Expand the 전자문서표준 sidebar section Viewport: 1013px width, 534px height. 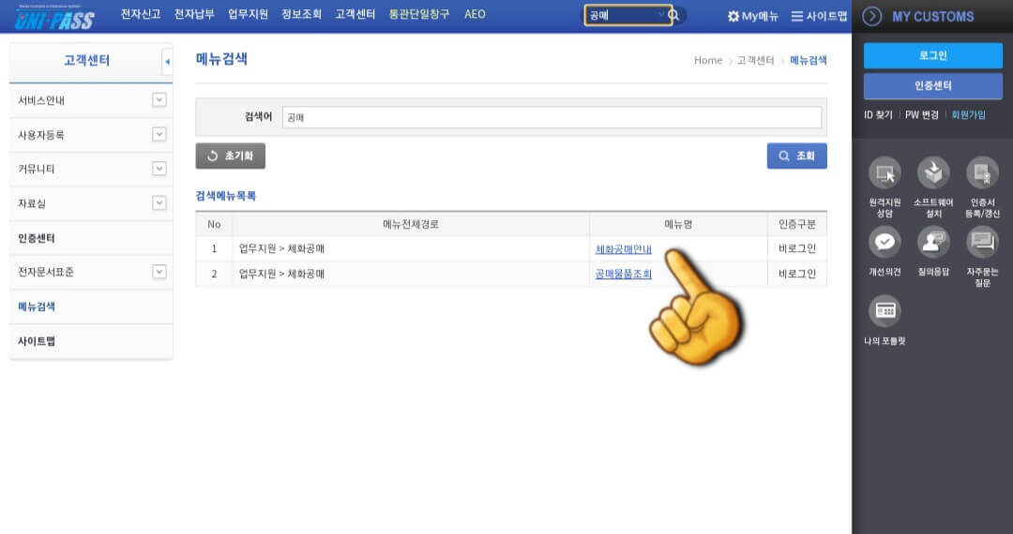point(159,272)
